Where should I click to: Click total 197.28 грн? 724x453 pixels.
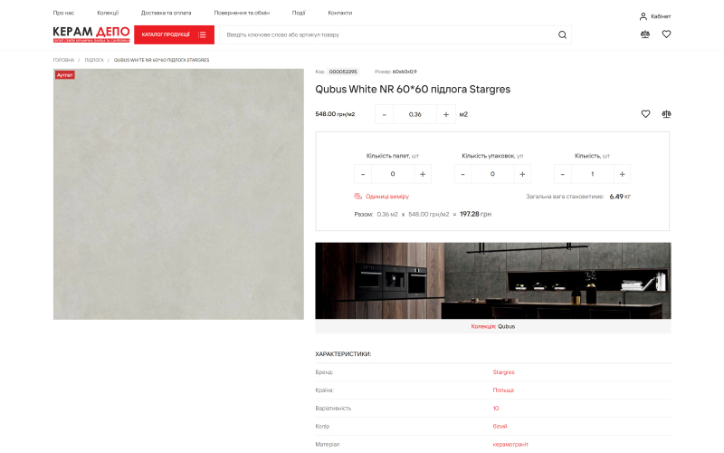476,214
